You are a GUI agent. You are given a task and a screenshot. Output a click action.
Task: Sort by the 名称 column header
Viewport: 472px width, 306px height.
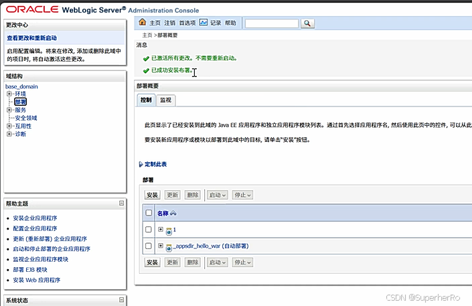[x=163, y=213]
